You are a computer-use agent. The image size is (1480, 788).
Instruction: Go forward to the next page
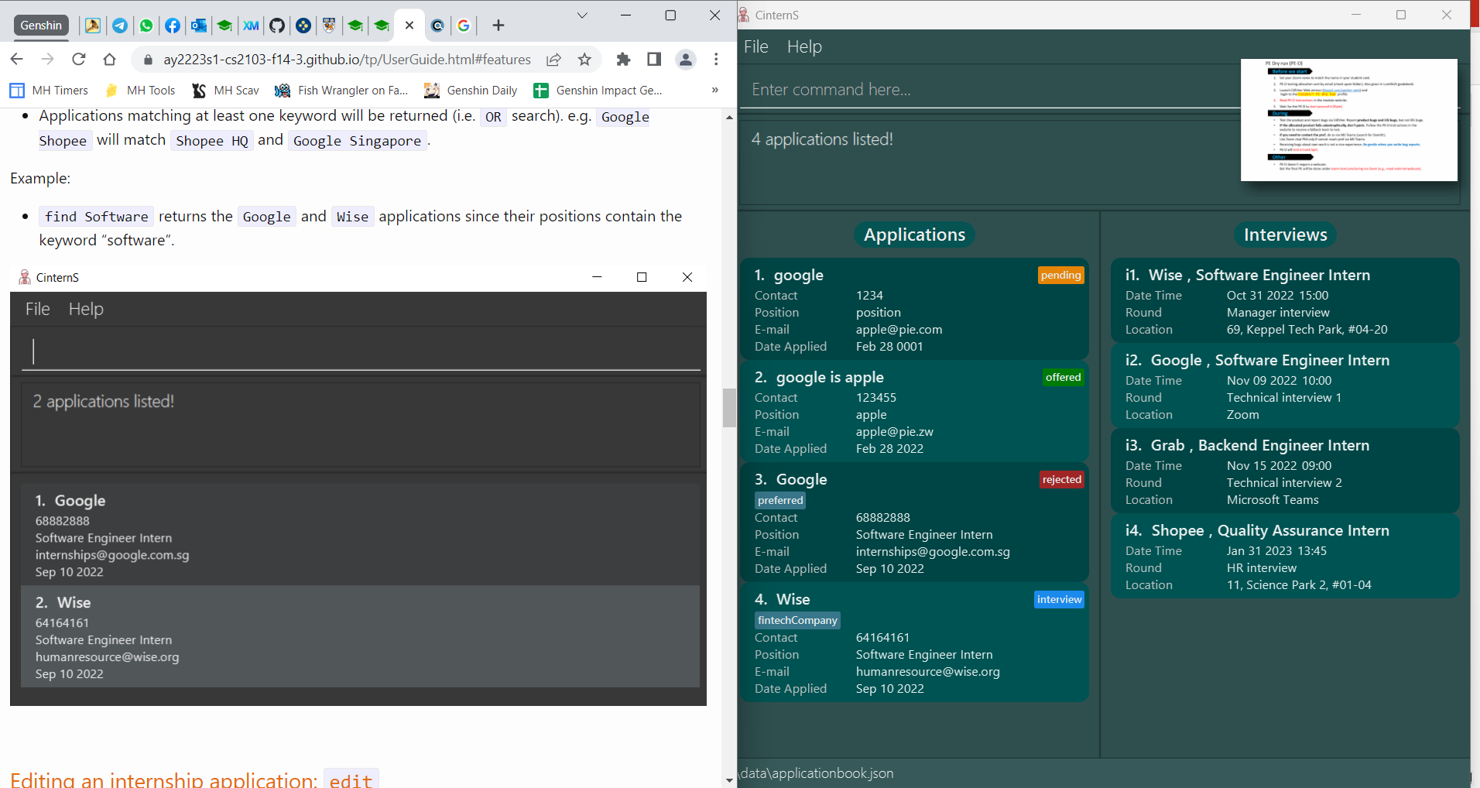(48, 60)
